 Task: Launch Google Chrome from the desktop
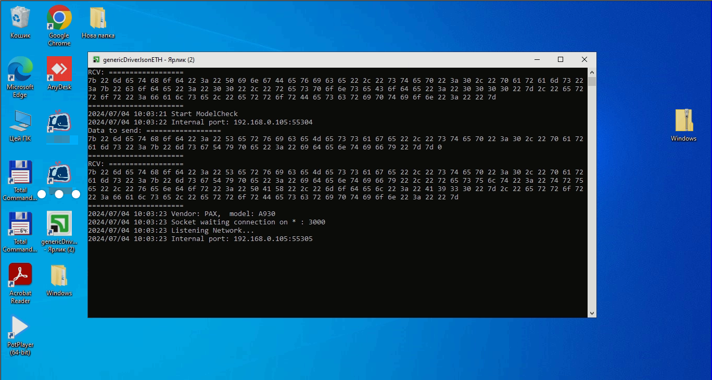click(x=59, y=18)
